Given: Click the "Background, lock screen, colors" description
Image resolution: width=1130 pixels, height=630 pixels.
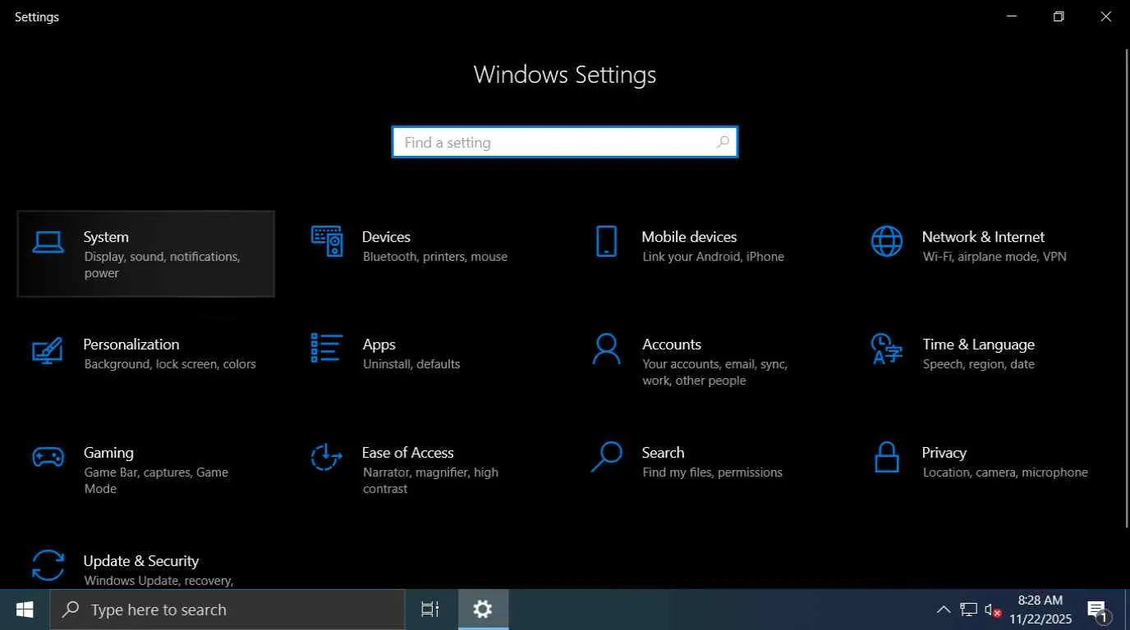Looking at the screenshot, I should click(x=170, y=364).
